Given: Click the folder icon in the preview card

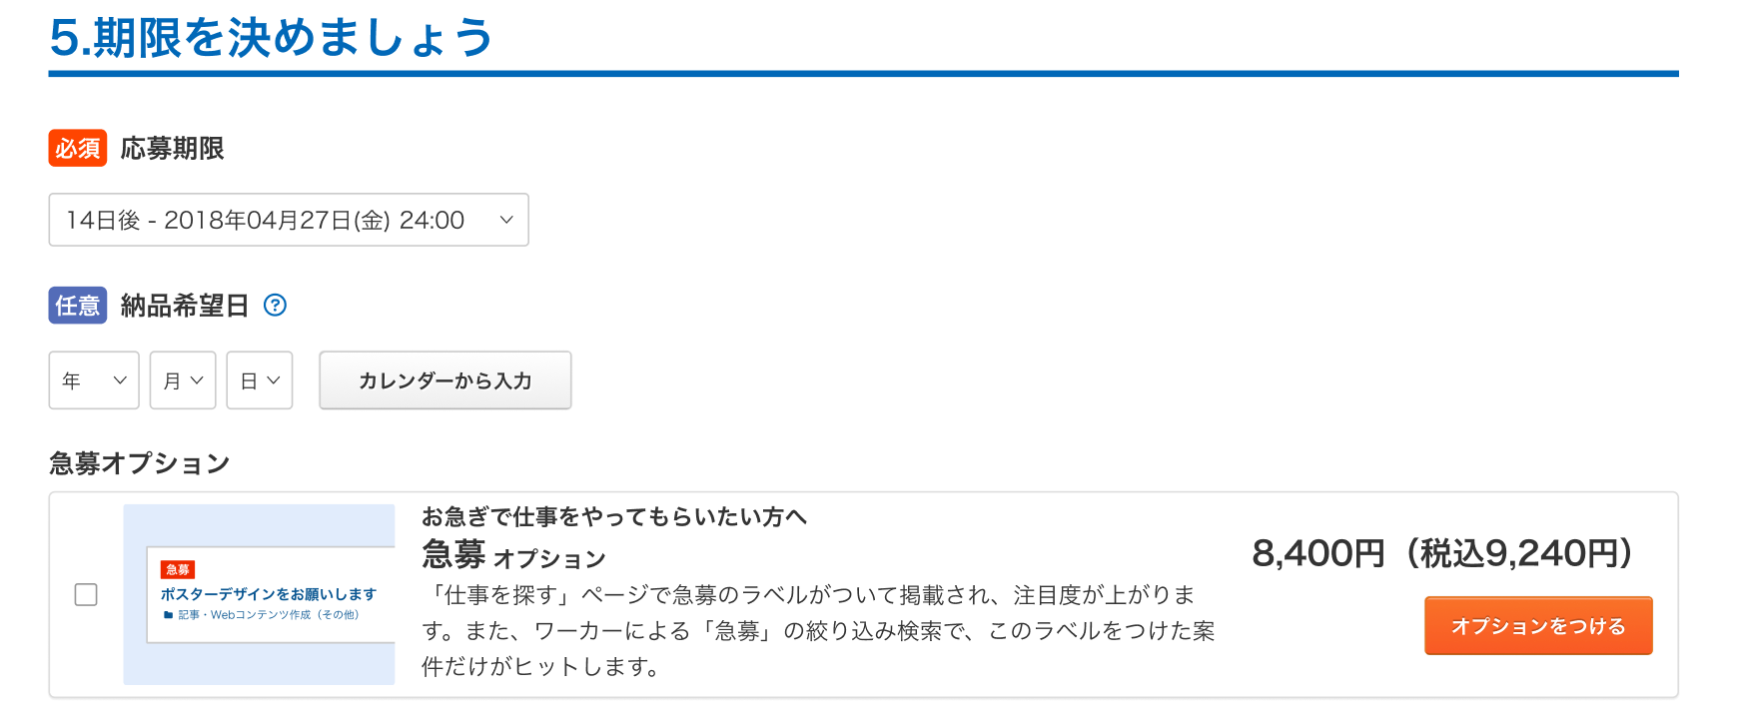Looking at the screenshot, I should coord(168,615).
